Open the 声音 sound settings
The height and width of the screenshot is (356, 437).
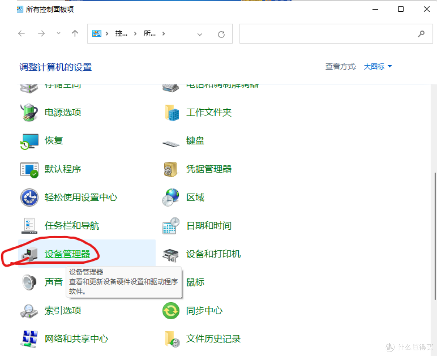coord(54,282)
